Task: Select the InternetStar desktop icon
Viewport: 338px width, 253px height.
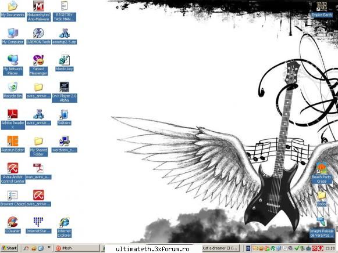Action: coord(38,222)
